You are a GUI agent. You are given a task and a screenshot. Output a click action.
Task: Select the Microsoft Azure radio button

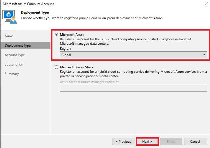(x=56, y=35)
